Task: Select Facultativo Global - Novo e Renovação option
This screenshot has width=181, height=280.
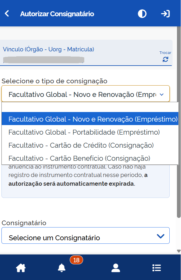Action: point(90,119)
